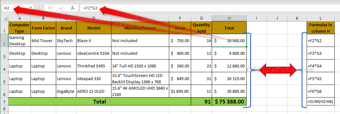Select column B header
The height and width of the screenshot is (114, 340).
point(43,18)
